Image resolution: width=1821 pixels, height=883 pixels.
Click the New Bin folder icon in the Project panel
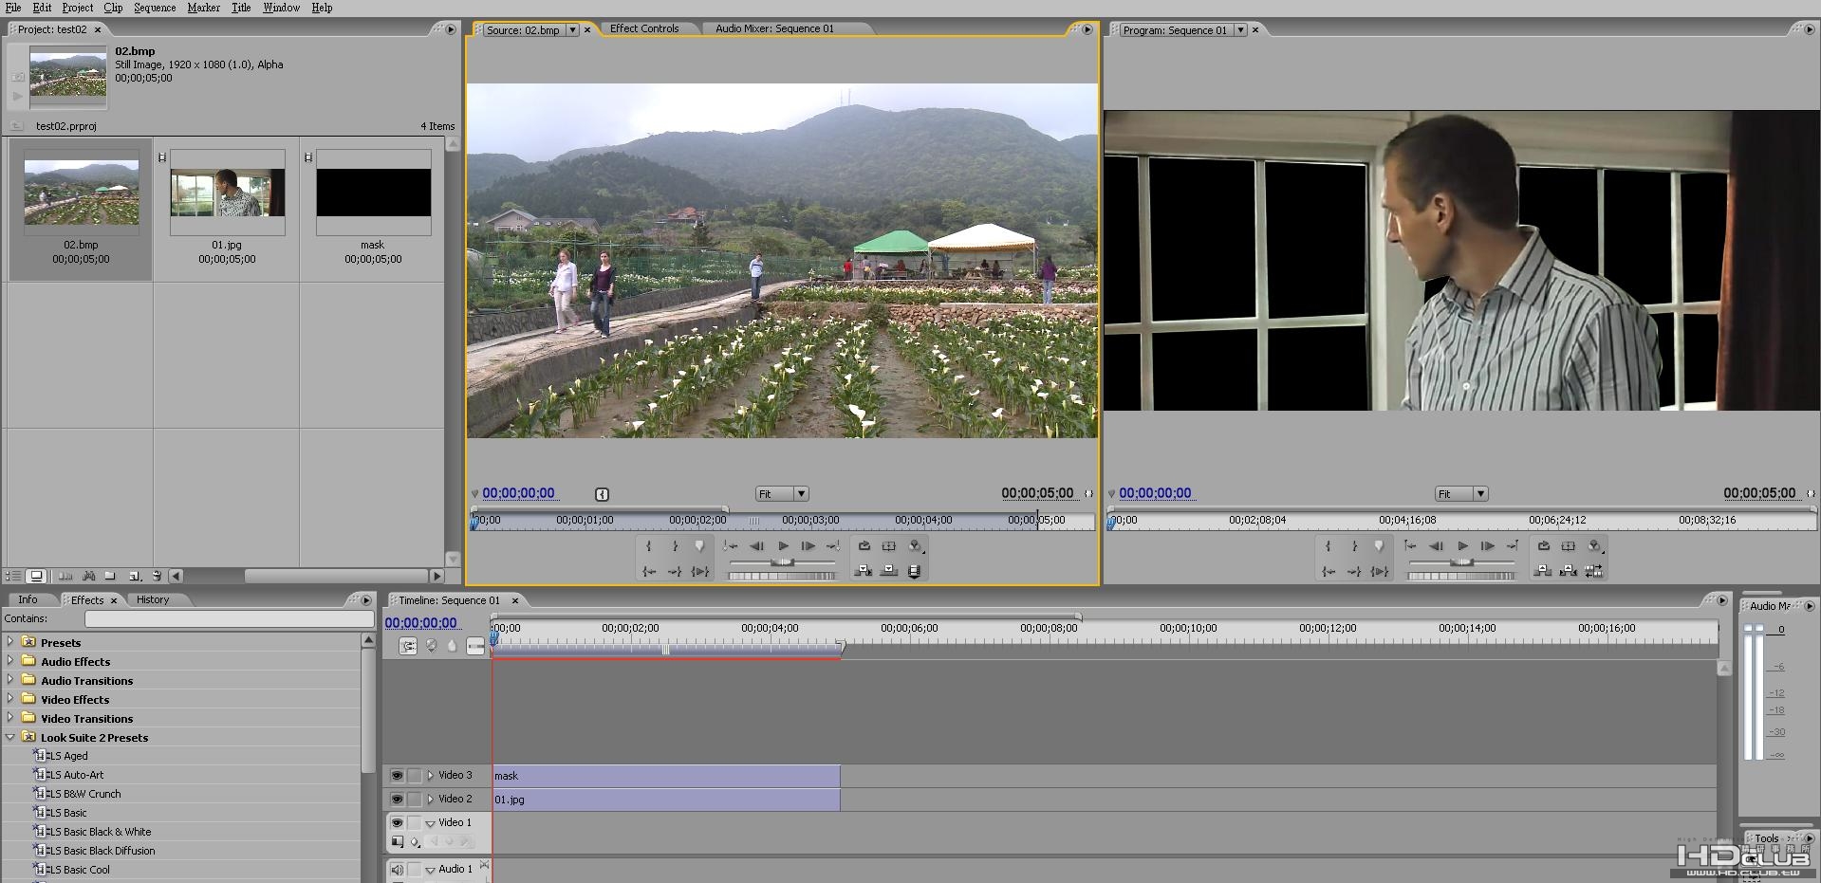coord(110,576)
